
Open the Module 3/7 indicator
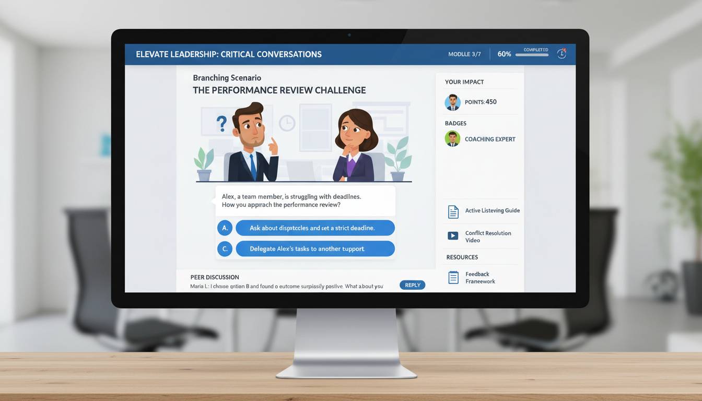pos(464,54)
